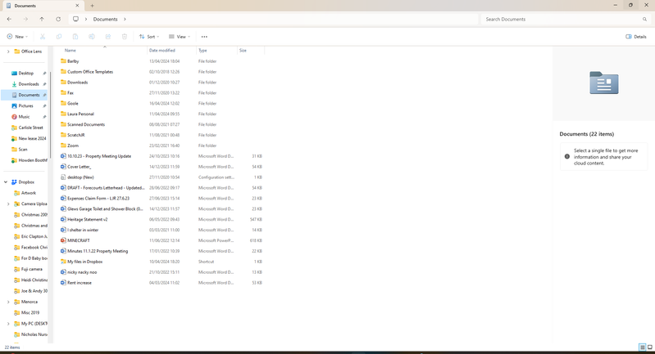Navigate back using the Back arrow
This screenshot has height=354, width=655.
[x=9, y=19]
